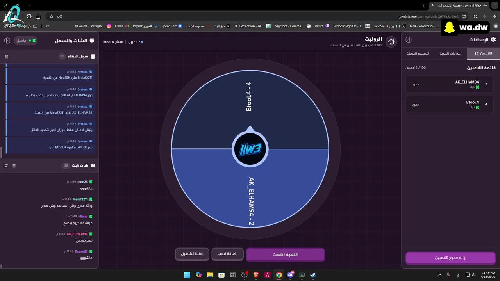Kick player AK_ELHAM94 with طرد
500x281 pixels.
[x=415, y=84]
